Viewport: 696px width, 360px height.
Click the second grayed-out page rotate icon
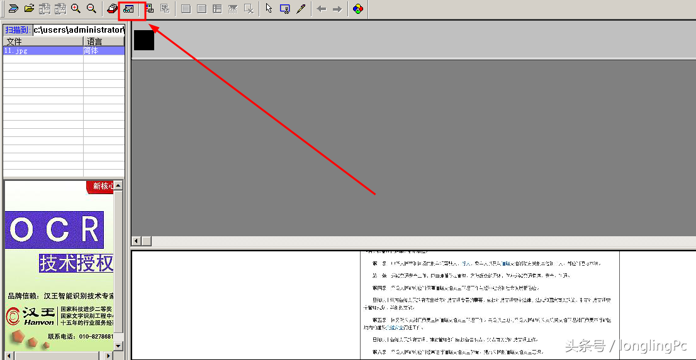(60, 8)
